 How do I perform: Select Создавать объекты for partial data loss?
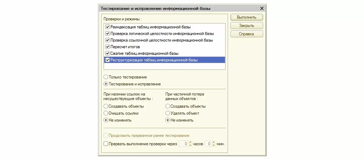[x=168, y=106]
